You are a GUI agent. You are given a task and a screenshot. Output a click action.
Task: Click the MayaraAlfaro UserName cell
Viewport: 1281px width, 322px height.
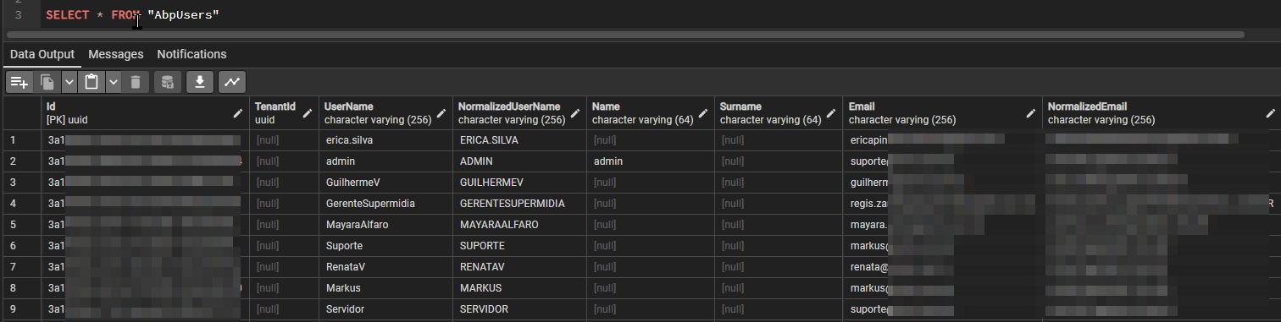385,225
